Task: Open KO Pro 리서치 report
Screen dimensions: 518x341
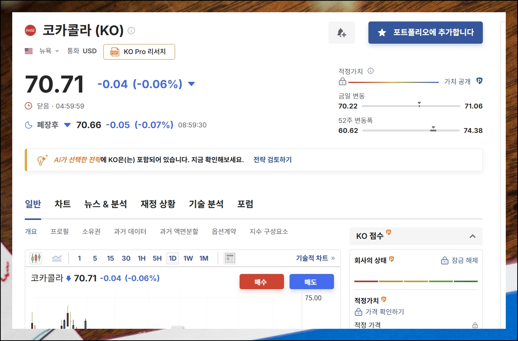Action: pos(139,52)
